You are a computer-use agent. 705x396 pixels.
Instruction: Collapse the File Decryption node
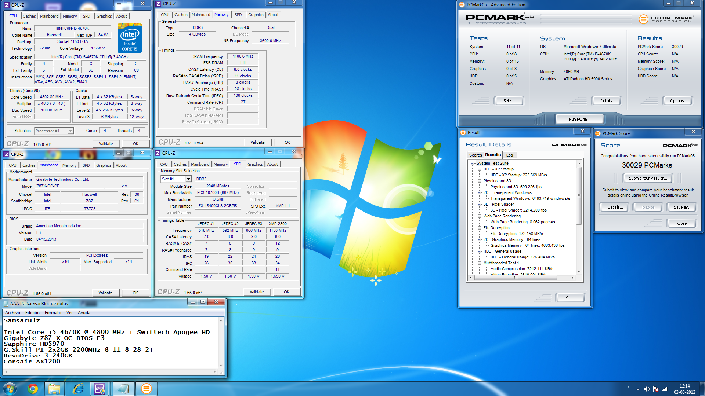click(x=480, y=228)
